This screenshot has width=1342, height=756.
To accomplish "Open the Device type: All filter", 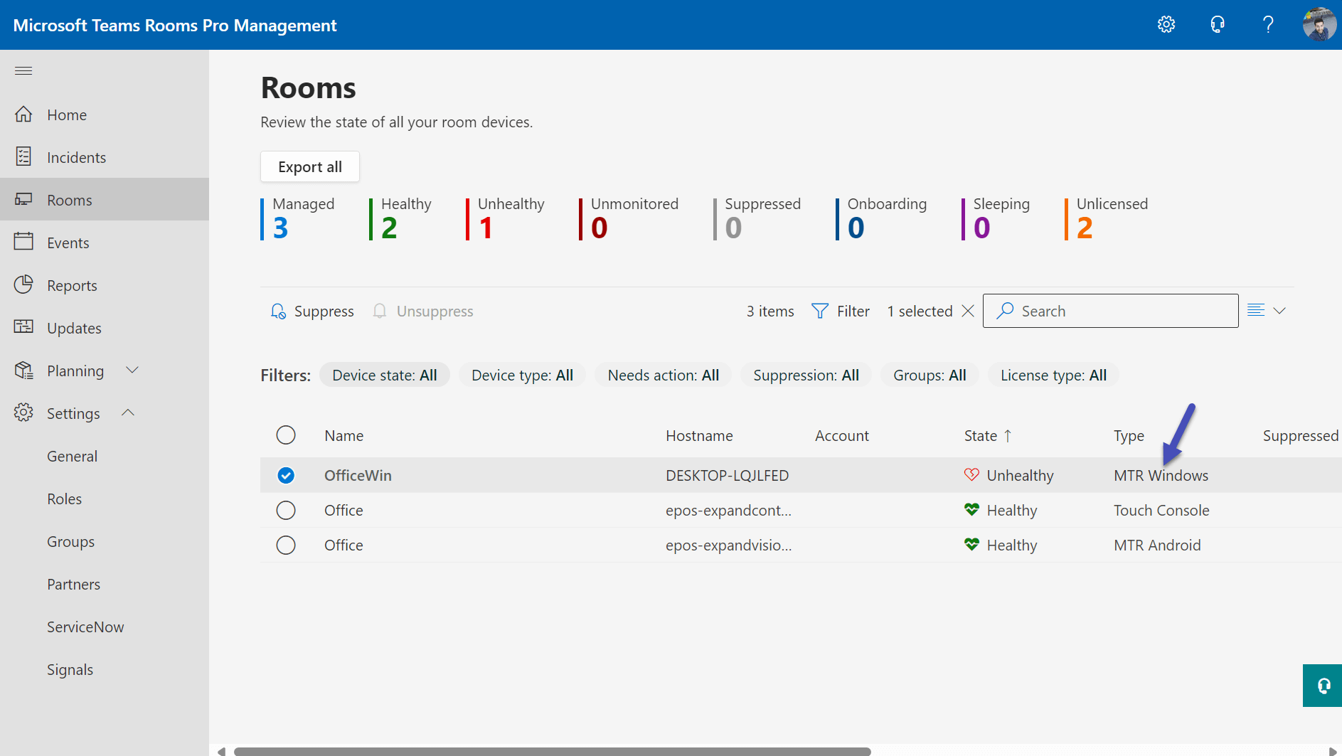I will (x=522, y=375).
